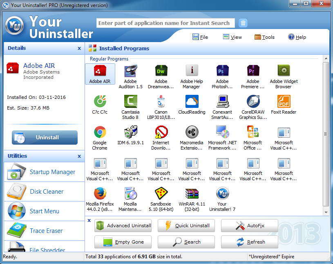This screenshot has height=264, width=333.
Task: Select the CorelDRAW Graphics Suite icon
Action: coord(253,101)
